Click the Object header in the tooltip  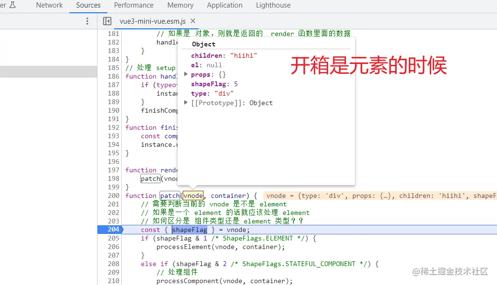click(x=204, y=44)
